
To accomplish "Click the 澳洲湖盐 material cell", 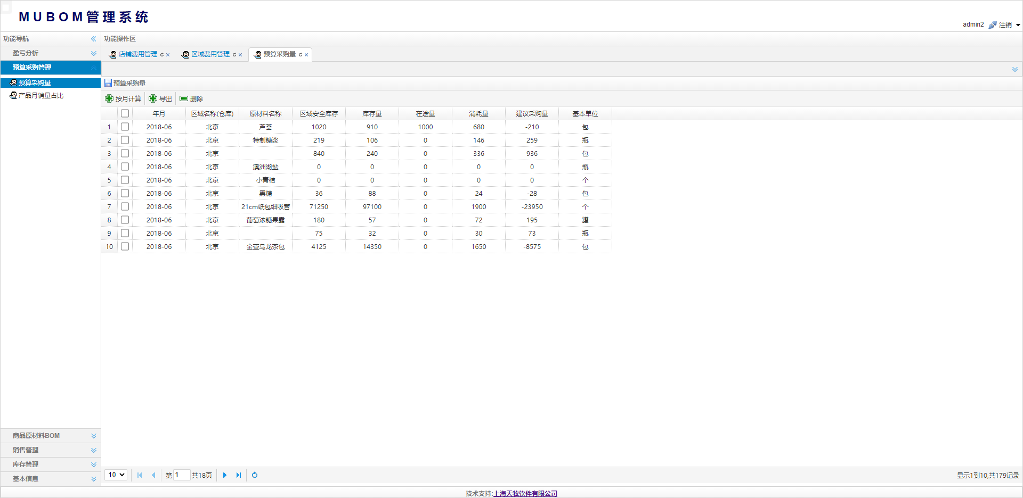I will [x=265, y=167].
